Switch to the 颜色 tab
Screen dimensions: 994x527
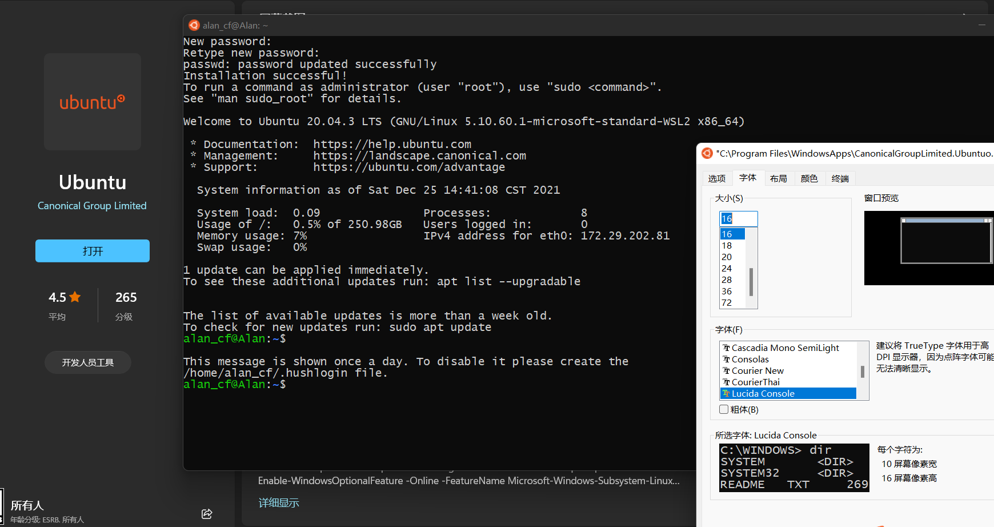point(809,178)
